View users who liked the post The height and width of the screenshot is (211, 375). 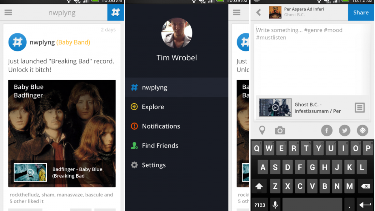click(x=61, y=198)
